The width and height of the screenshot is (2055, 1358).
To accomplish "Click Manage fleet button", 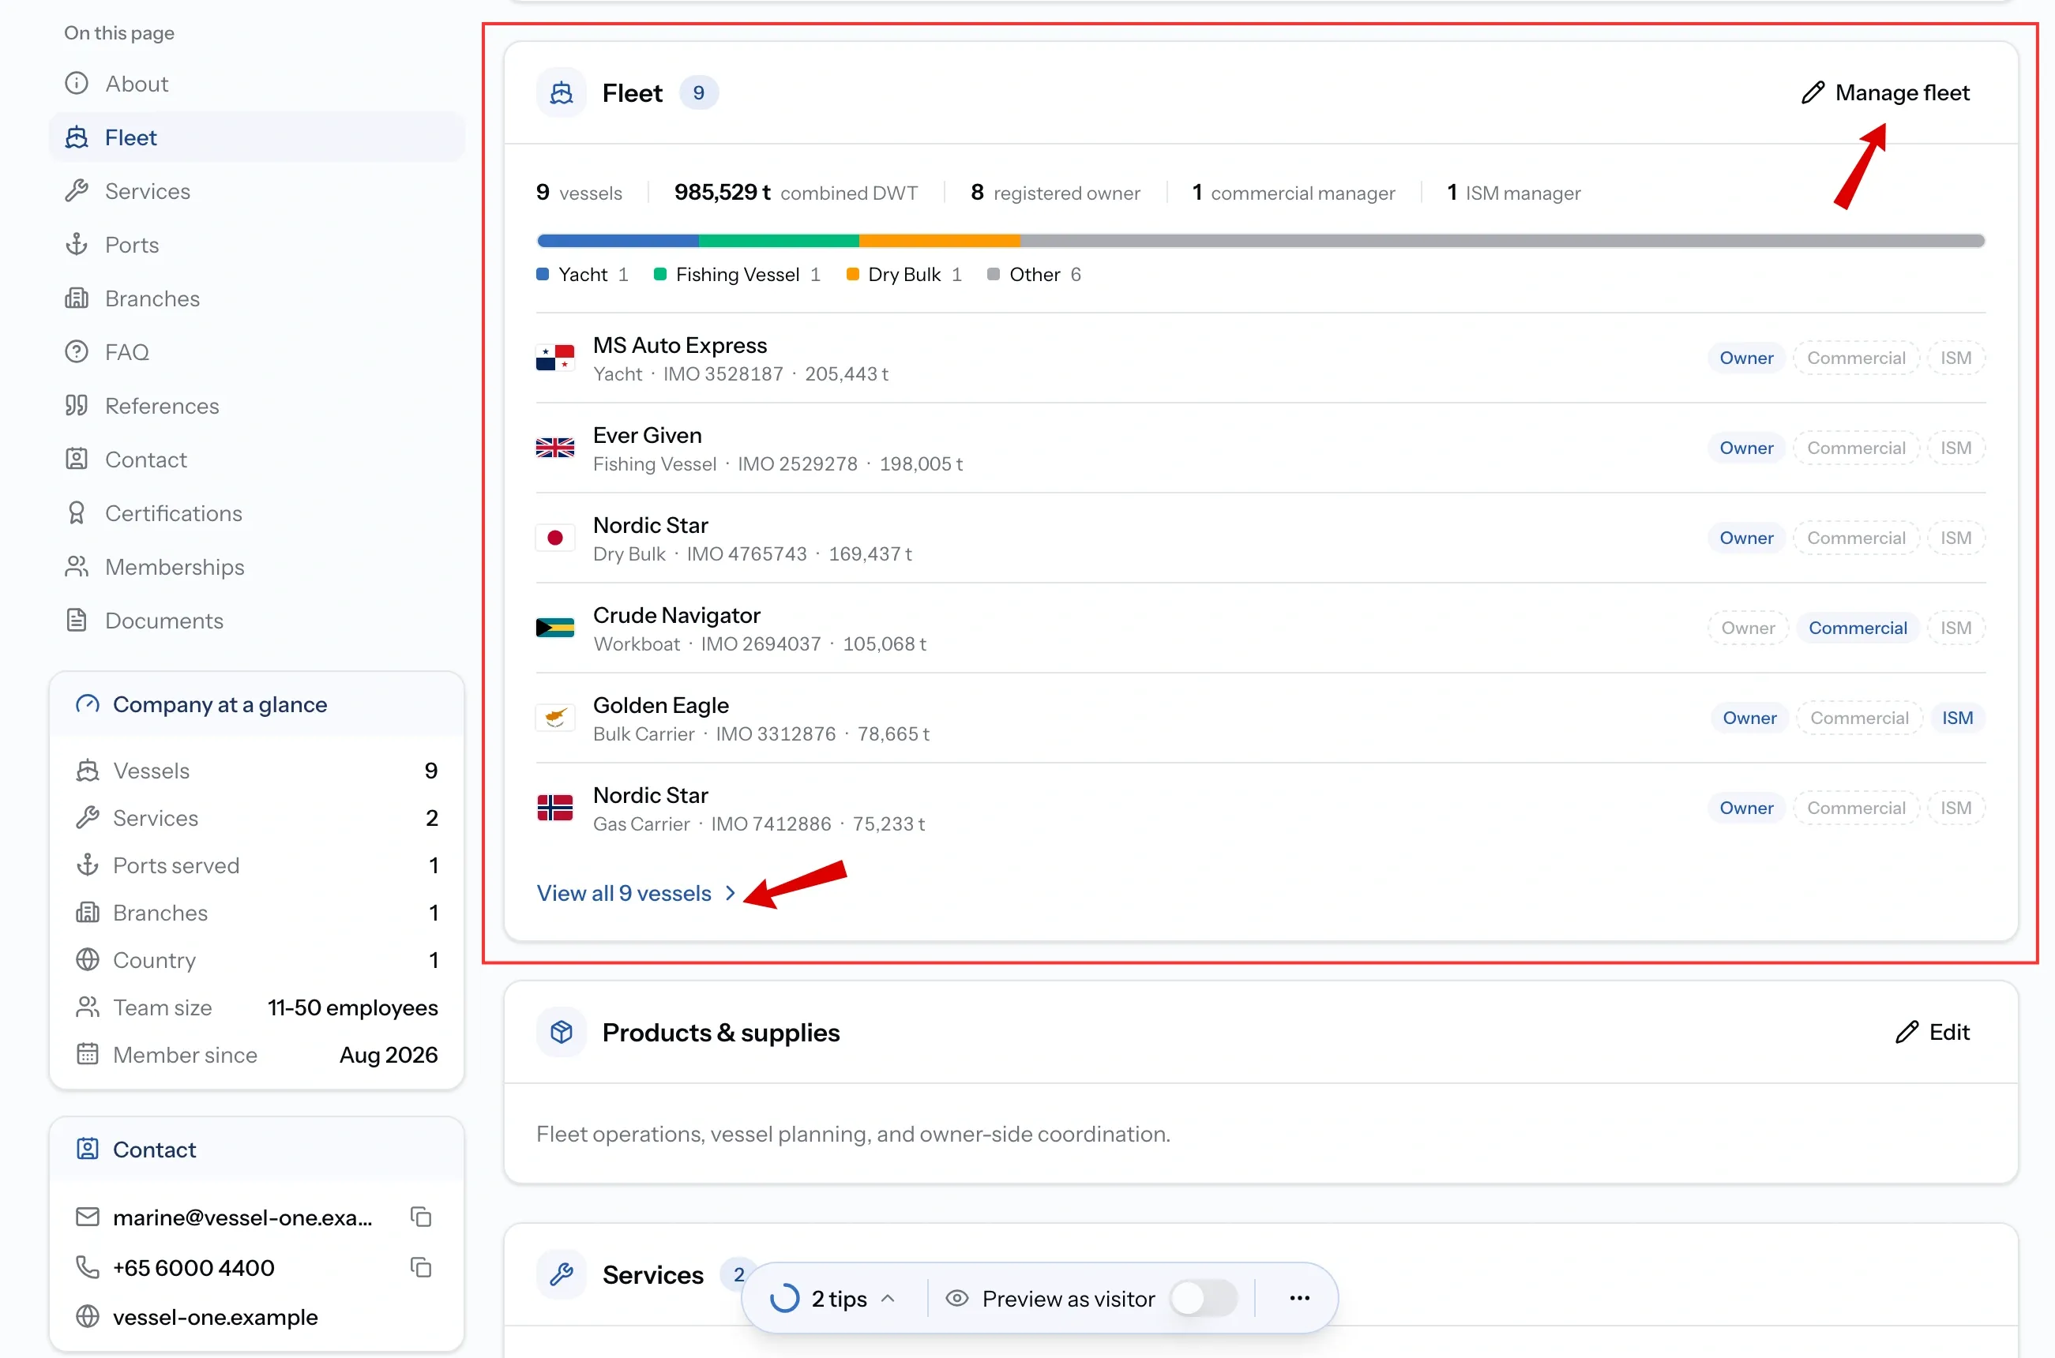I will 1884,92.
